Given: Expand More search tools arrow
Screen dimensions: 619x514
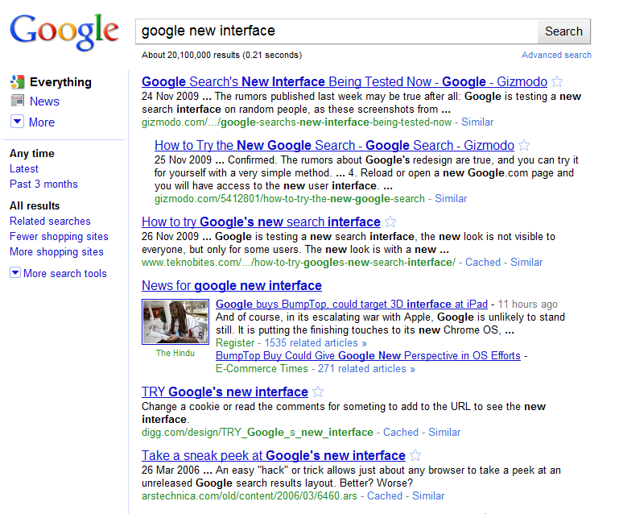Looking at the screenshot, I should point(15,272).
